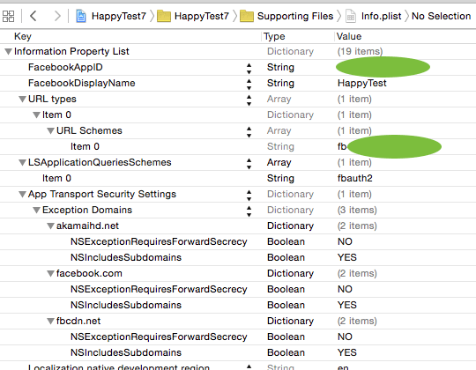Toggle YES value of facebook.com NSIncludesSubdomains
The height and width of the screenshot is (370, 476).
pos(347,305)
